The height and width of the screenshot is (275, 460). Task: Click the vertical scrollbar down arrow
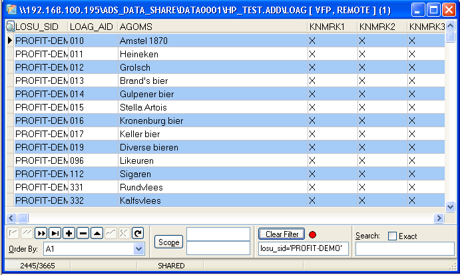point(450,206)
